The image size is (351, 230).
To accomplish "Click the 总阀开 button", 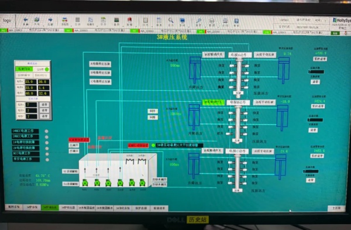I will tap(74, 145).
